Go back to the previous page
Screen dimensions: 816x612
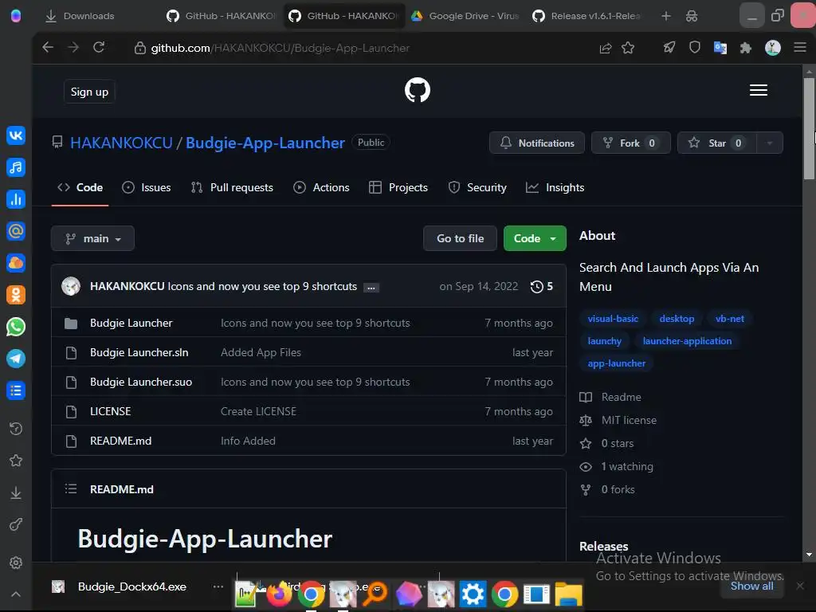pos(48,47)
